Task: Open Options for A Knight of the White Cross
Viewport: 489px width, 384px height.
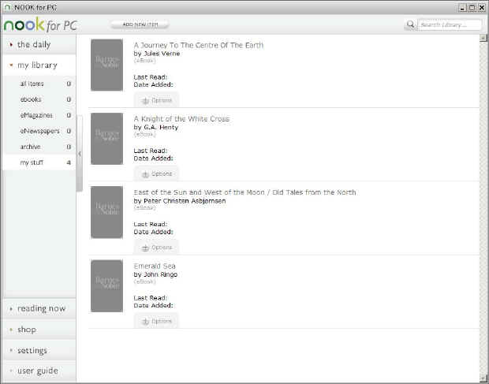Action: (156, 173)
